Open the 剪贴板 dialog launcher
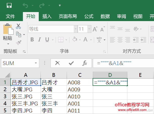 click(24, 52)
